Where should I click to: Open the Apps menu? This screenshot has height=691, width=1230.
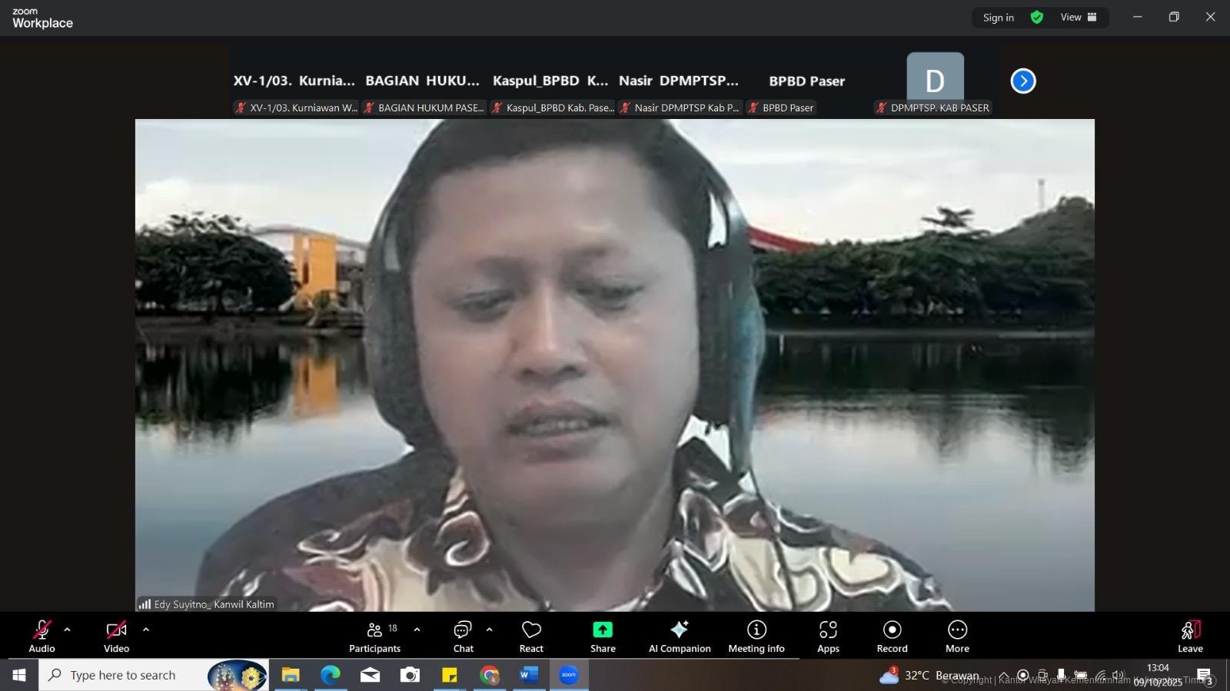[828, 636]
